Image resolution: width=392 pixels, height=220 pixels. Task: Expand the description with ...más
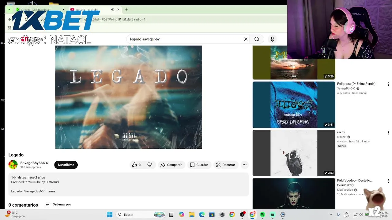coord(51,191)
